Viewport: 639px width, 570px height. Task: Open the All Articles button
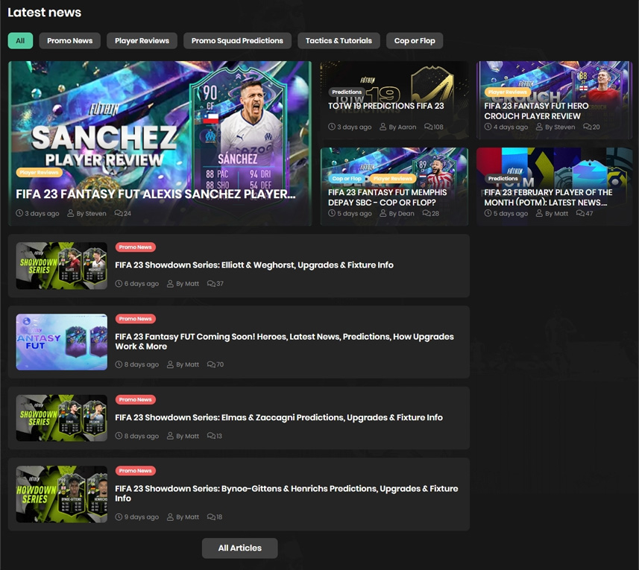tap(239, 548)
